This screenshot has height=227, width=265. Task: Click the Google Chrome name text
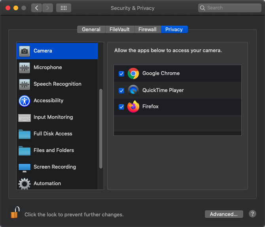[x=161, y=73]
